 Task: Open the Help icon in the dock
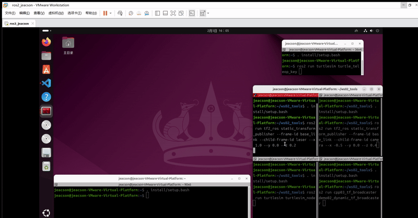coord(46,97)
